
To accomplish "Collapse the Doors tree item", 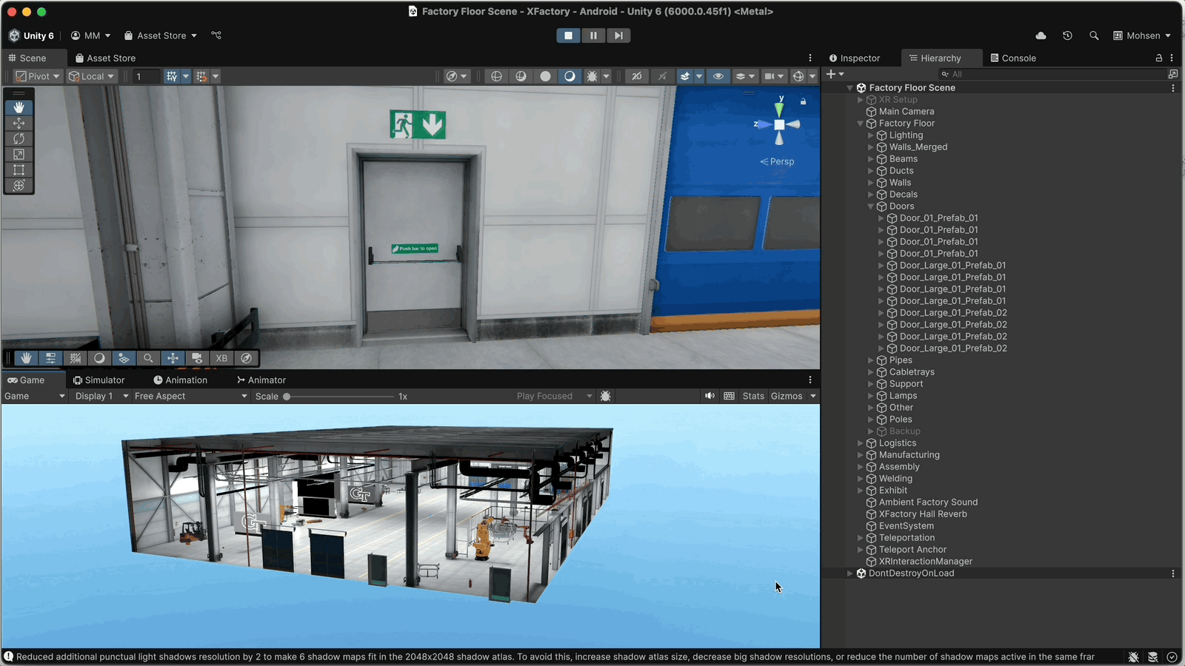I will pyautogui.click(x=871, y=206).
